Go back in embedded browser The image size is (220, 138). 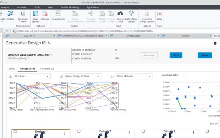tap(7, 31)
